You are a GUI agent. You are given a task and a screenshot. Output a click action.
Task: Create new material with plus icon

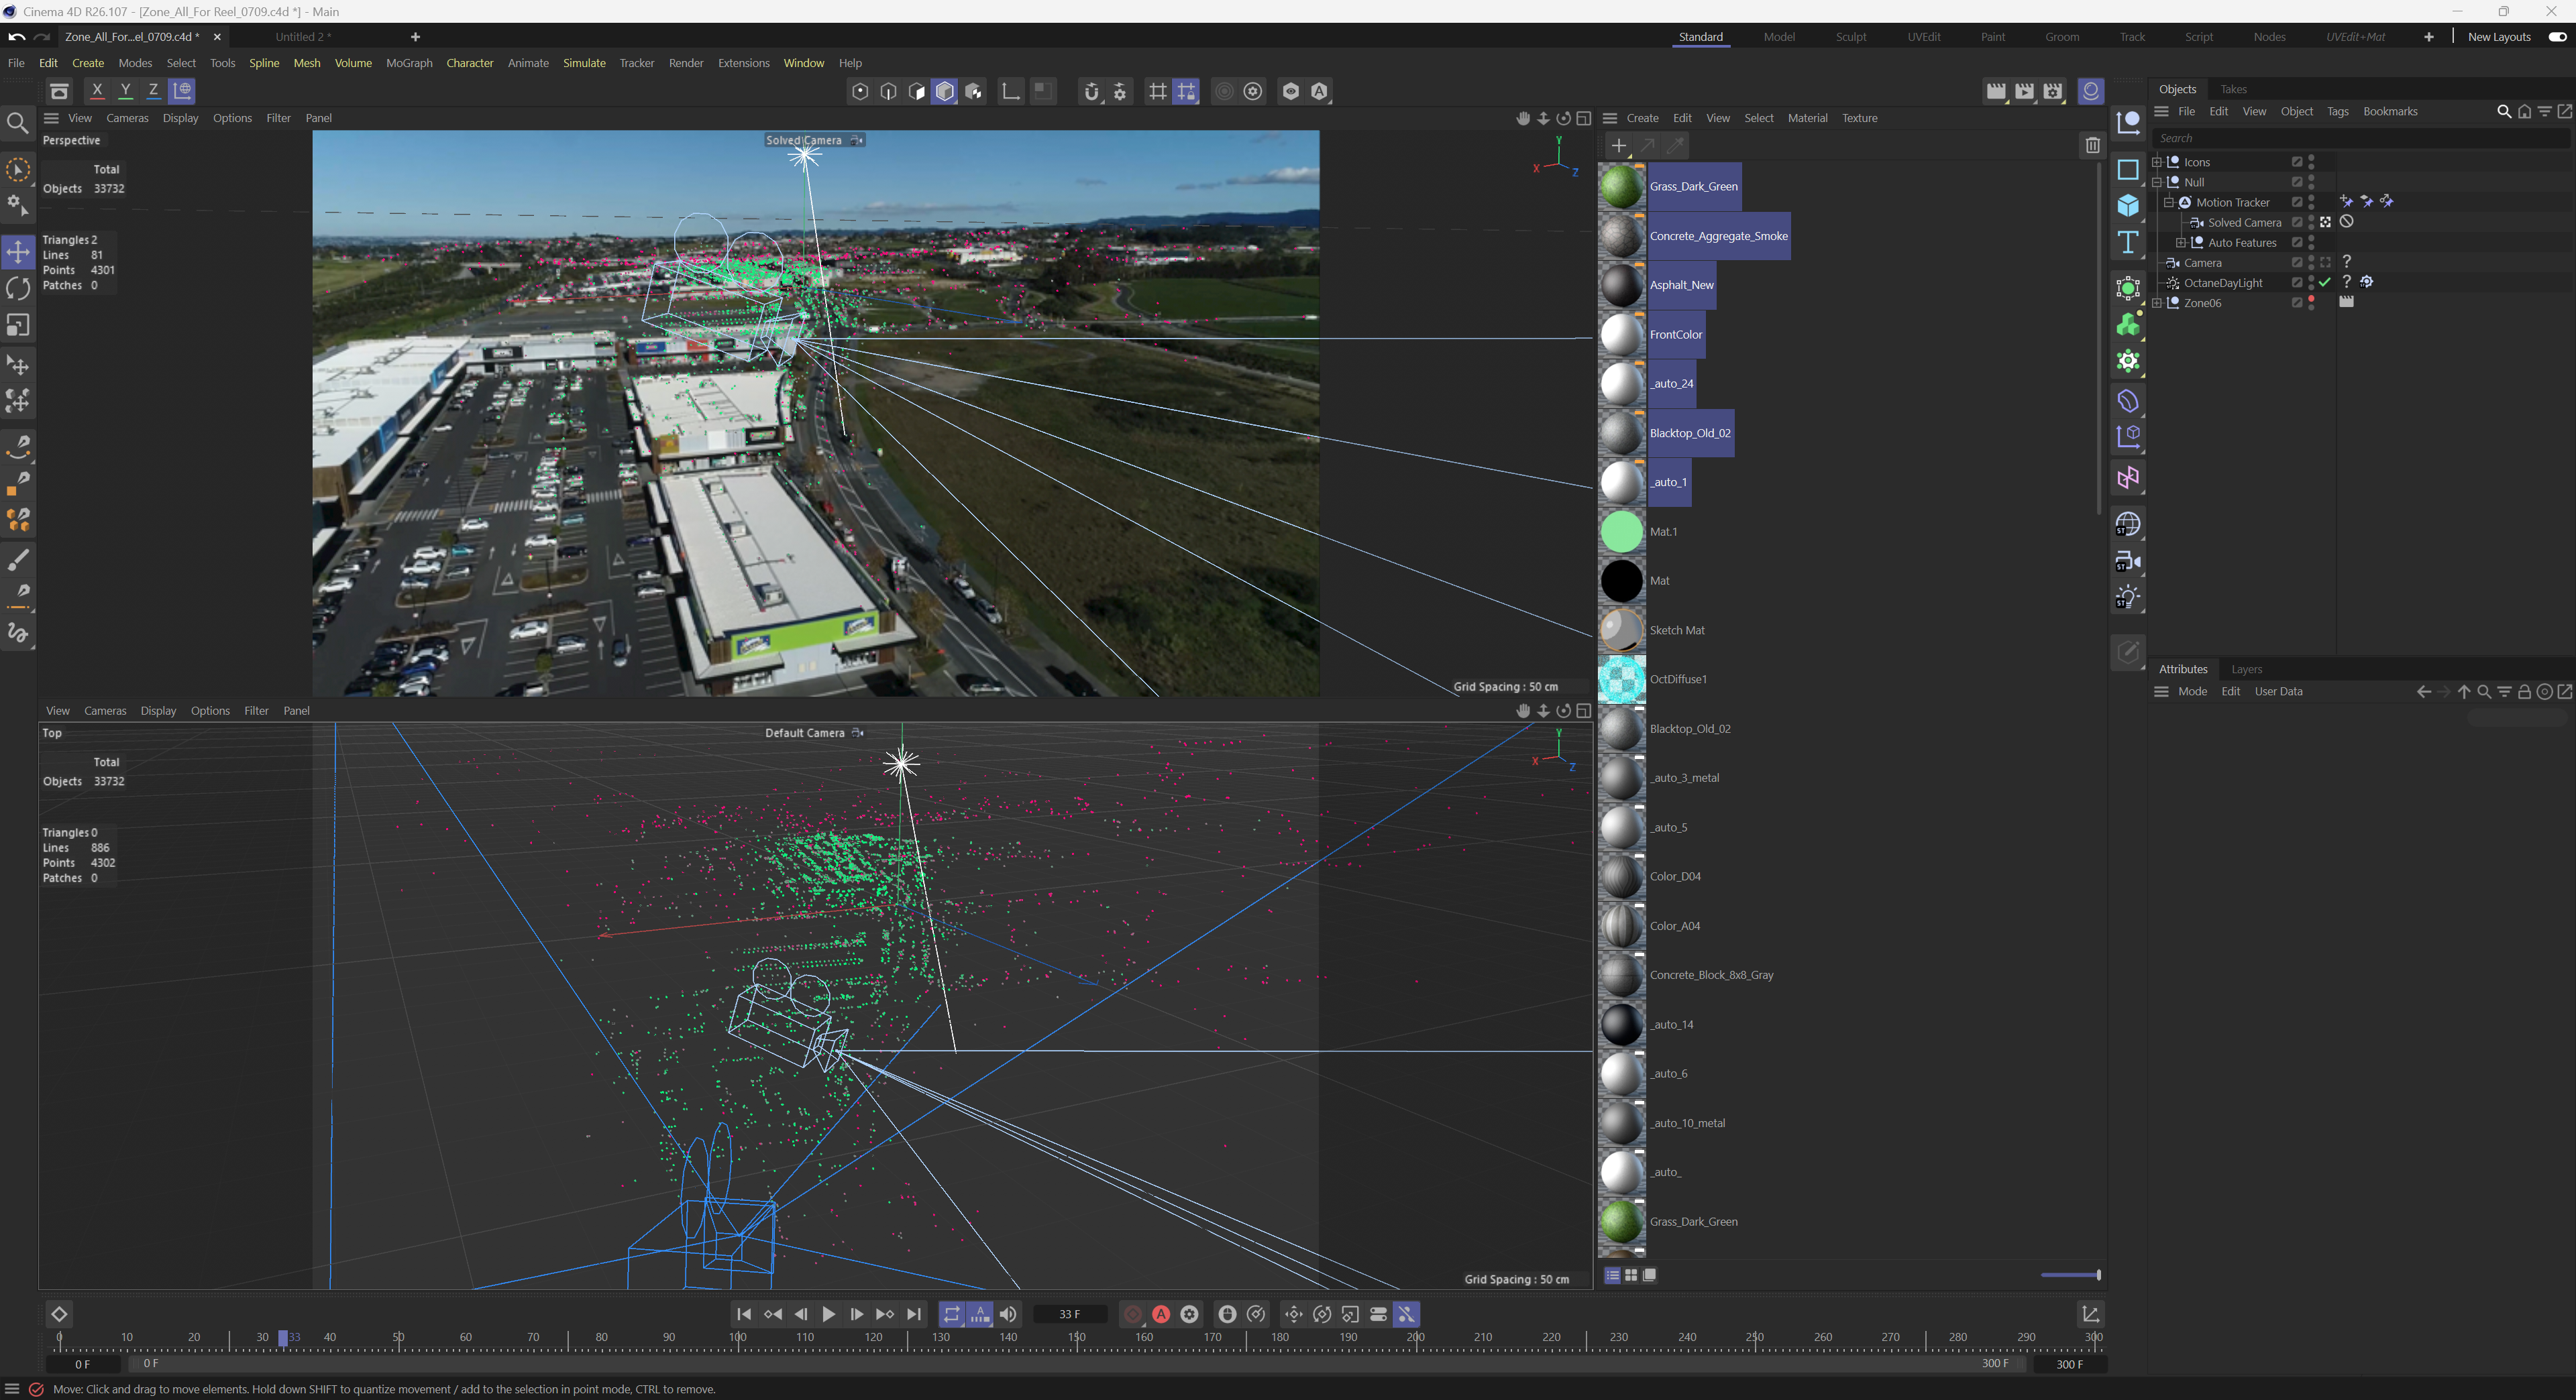tap(1619, 146)
